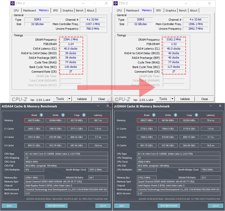Viewport: 225px width, 211px height.
Task: Click Write info icon in right AIDA64 window
Action: (175, 115)
